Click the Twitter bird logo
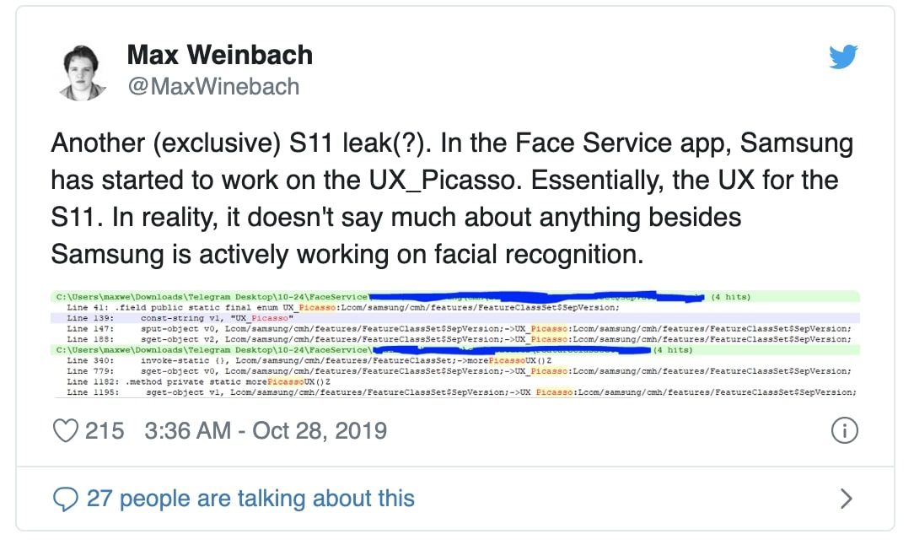Viewport: 914px width, 545px height. (842, 57)
